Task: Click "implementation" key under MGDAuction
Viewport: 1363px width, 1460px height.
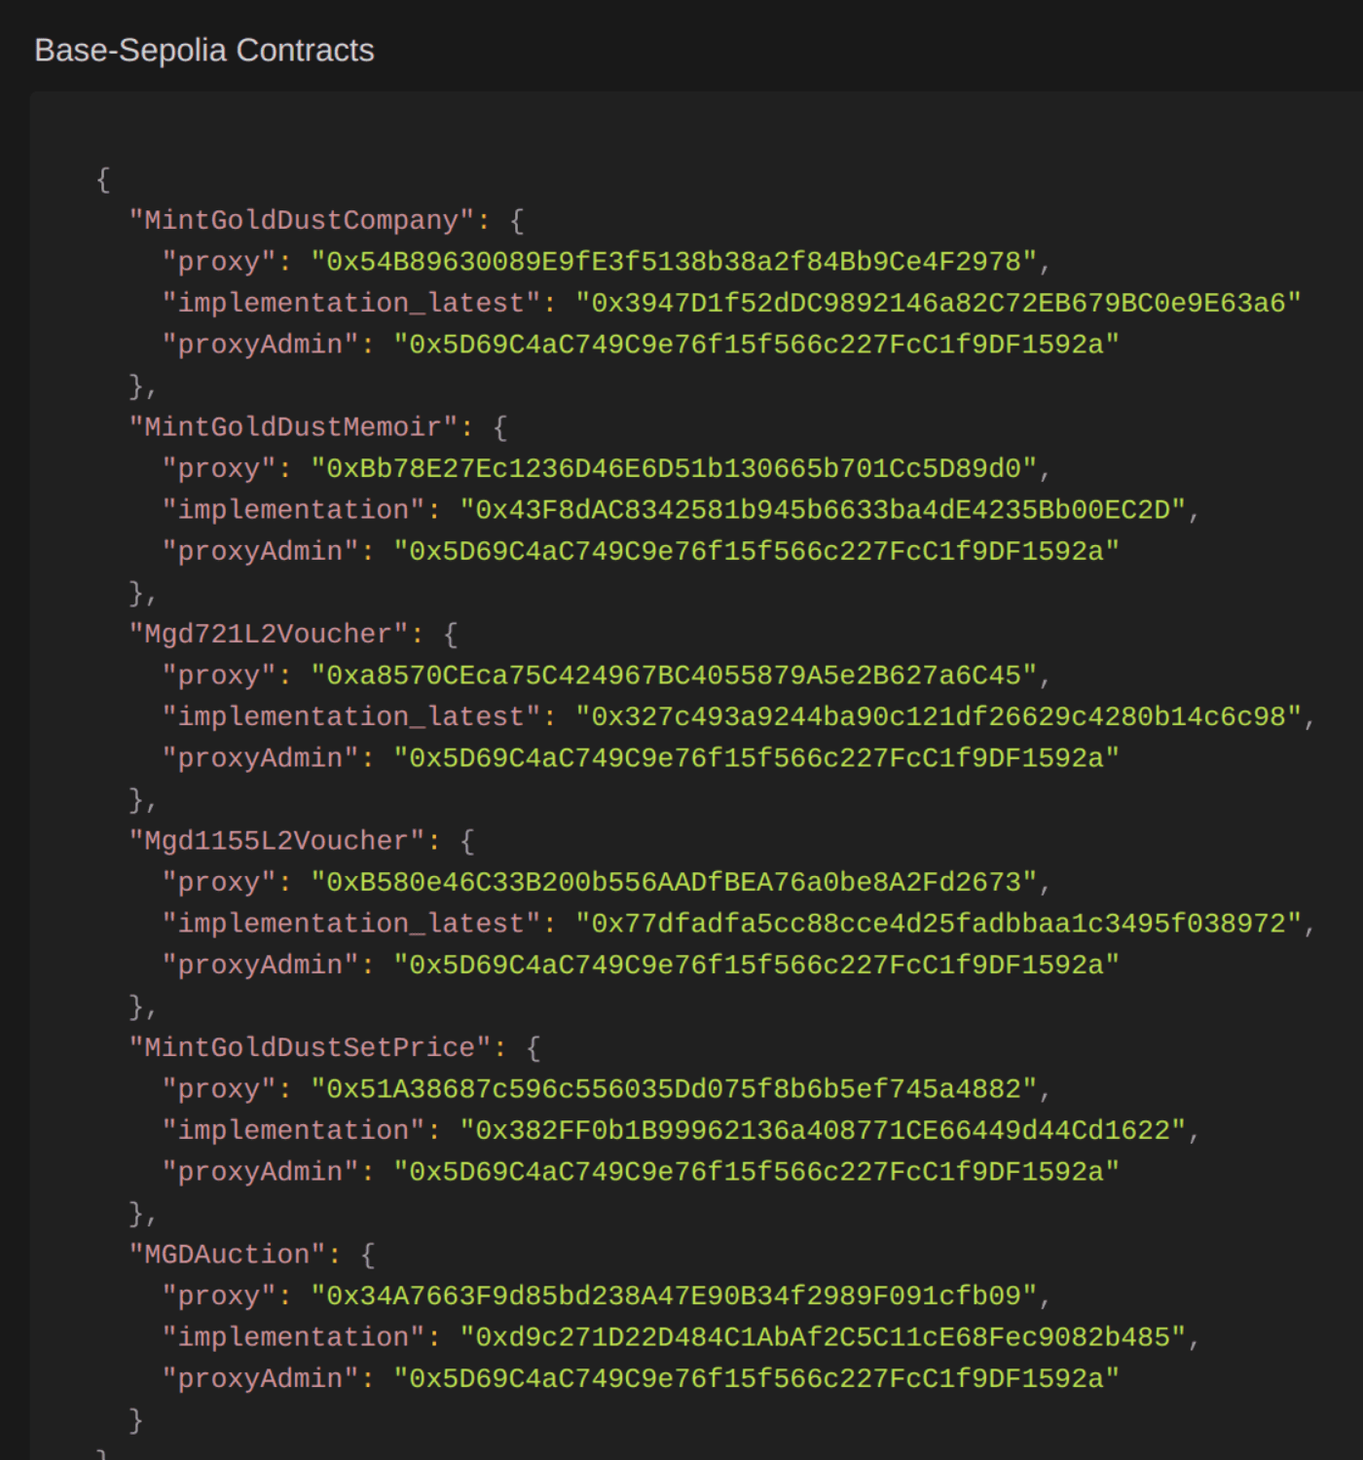Action: point(293,1337)
